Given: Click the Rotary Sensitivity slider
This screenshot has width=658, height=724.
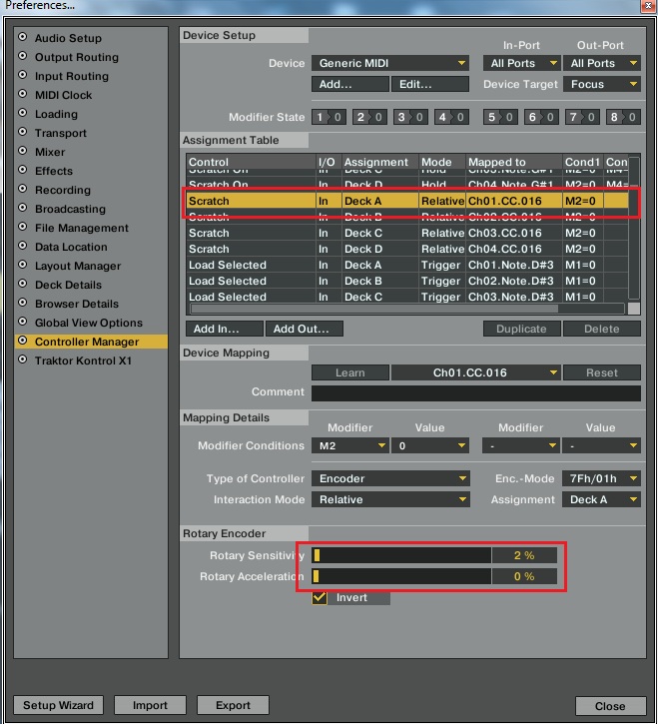Looking at the screenshot, I should pyautogui.click(x=401, y=555).
